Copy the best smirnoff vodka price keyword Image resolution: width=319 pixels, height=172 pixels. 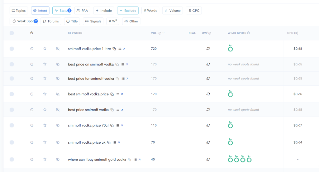pyautogui.click(x=112, y=94)
